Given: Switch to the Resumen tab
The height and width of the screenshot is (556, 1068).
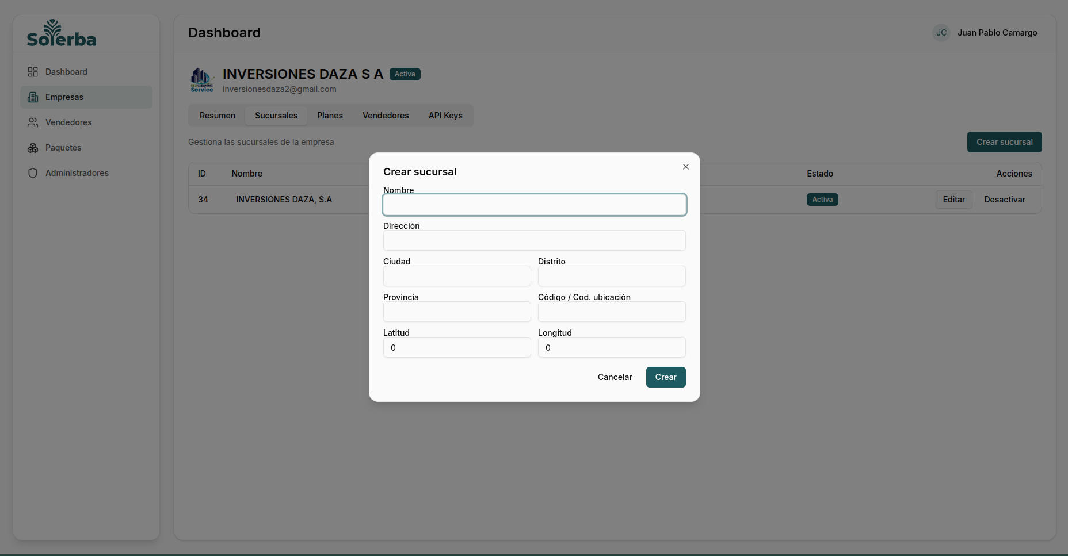Looking at the screenshot, I should (217, 116).
